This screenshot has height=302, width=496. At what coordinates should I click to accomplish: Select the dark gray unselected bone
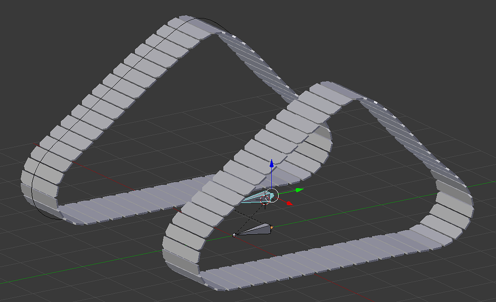(256, 230)
